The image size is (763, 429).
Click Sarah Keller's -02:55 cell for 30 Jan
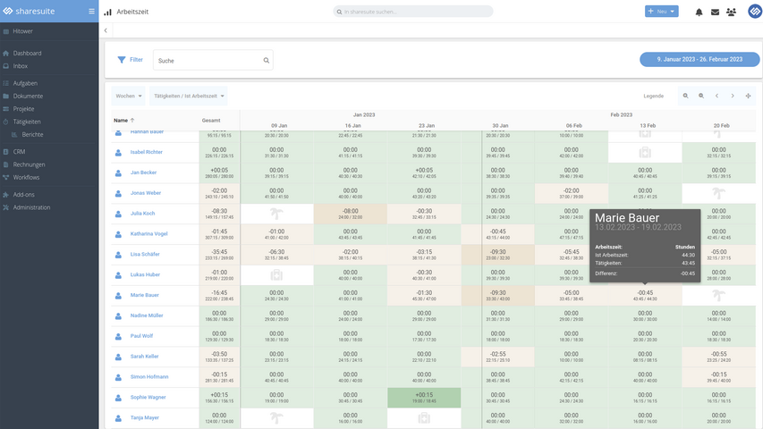coord(498,357)
